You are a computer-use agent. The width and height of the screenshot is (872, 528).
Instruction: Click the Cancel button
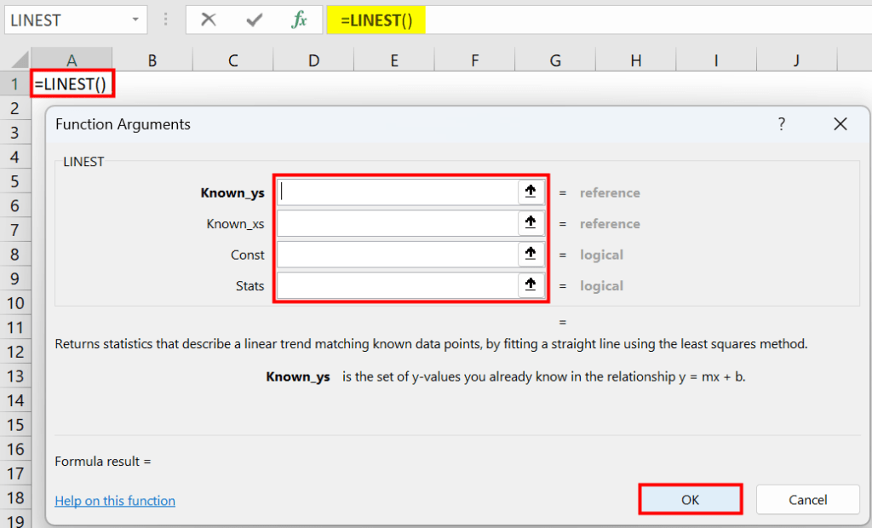click(807, 499)
